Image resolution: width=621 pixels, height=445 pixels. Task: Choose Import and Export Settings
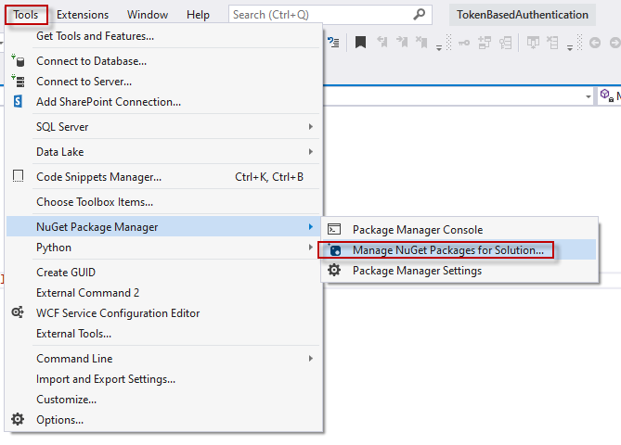coord(106,379)
